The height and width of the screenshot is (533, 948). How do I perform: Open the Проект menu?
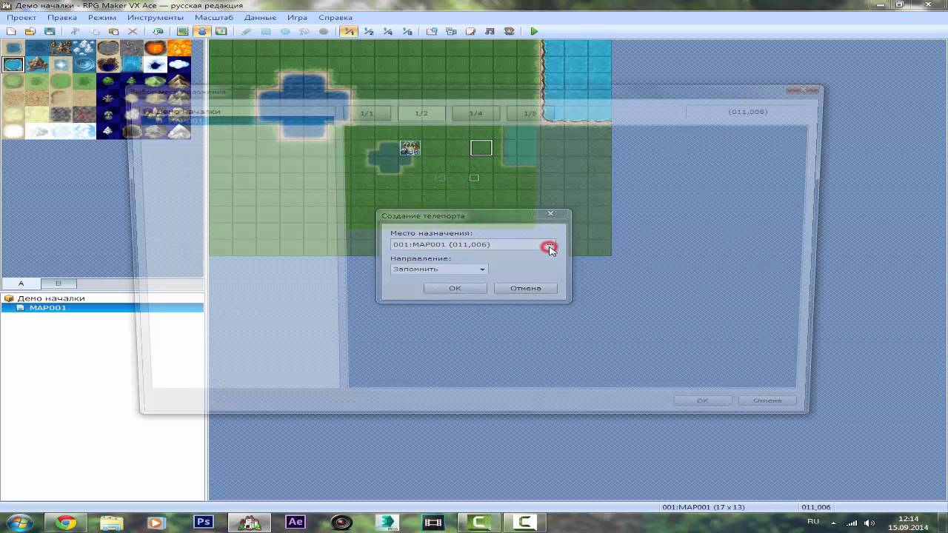coord(21,17)
